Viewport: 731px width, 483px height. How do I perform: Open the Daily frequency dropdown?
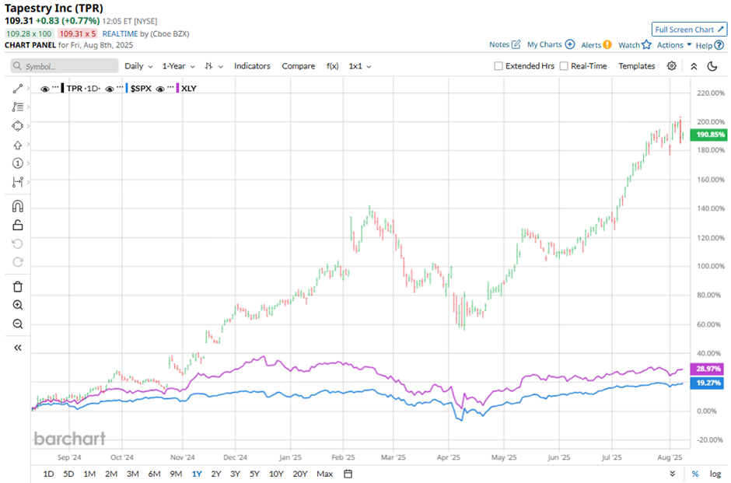138,66
